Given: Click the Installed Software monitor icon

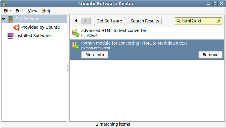Looking at the screenshot, I should pyautogui.click(x=10, y=36).
